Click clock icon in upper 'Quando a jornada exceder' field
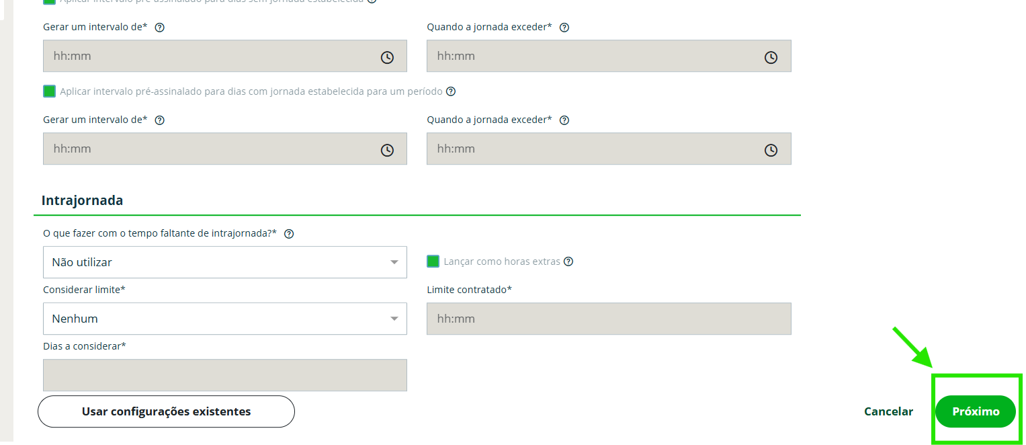This screenshot has height=445, width=1026. pyautogui.click(x=771, y=58)
